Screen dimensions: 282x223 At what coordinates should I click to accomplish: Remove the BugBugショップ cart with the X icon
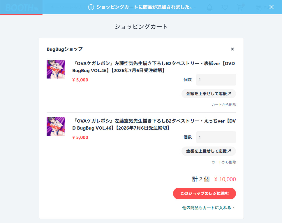coord(232,49)
